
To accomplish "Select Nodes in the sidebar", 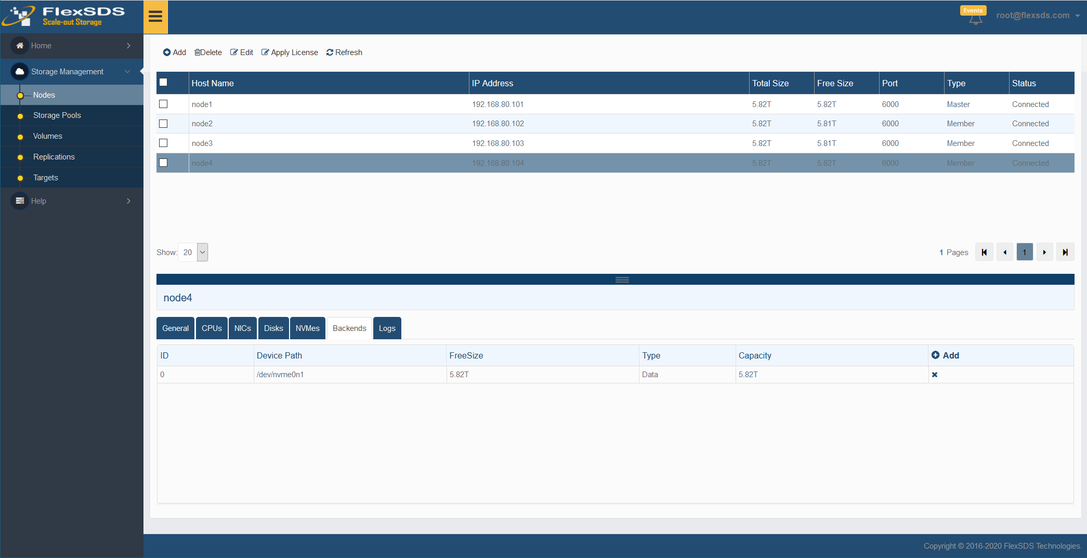I will 72,95.
